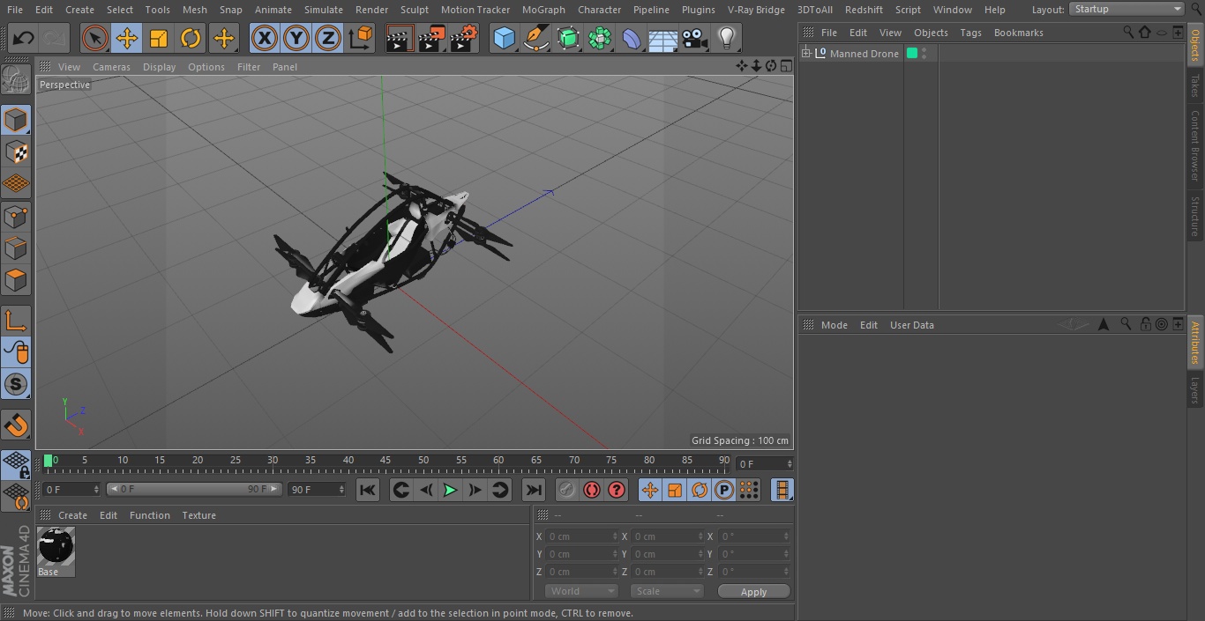Open the spline Pen tool
Viewport: 1205px width, 621px height.
[535, 38]
